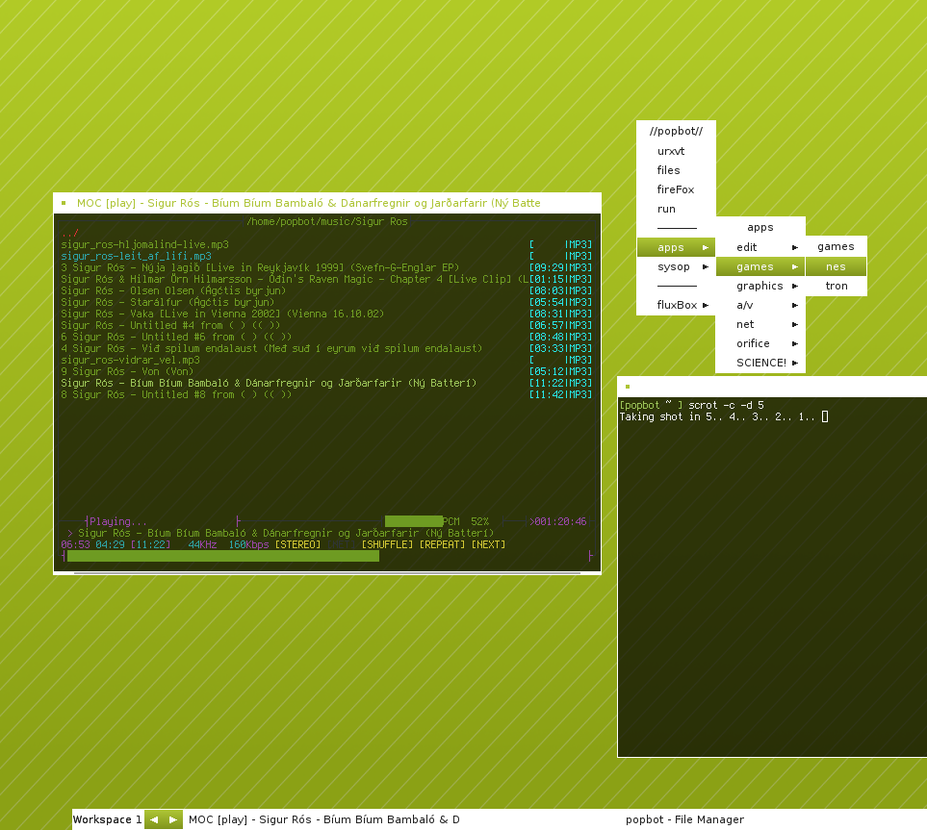The height and width of the screenshot is (830, 927).
Task: Click previous workspace arrow in toolbar
Action: coord(154,819)
